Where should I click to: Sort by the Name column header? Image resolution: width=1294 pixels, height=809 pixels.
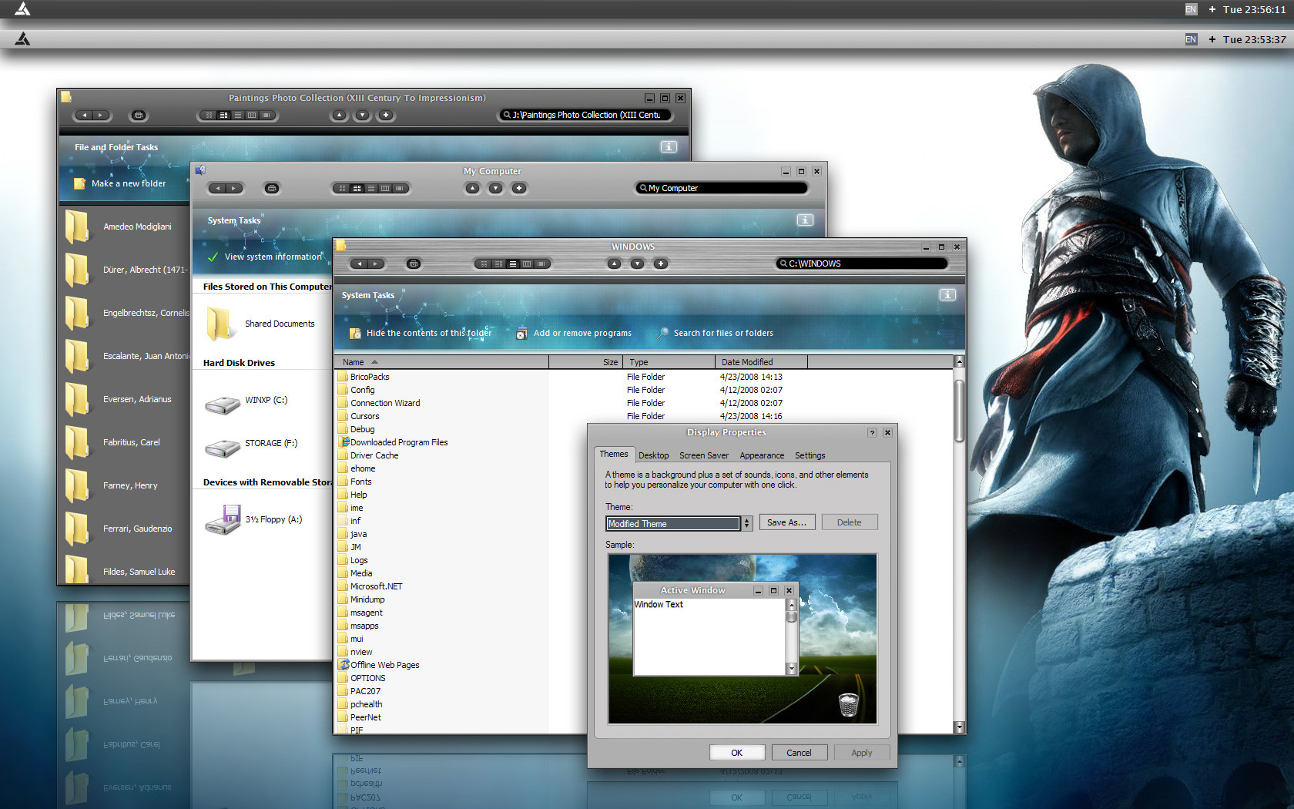pos(441,362)
